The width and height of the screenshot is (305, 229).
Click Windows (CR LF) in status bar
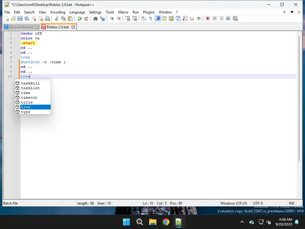[x=234, y=203]
